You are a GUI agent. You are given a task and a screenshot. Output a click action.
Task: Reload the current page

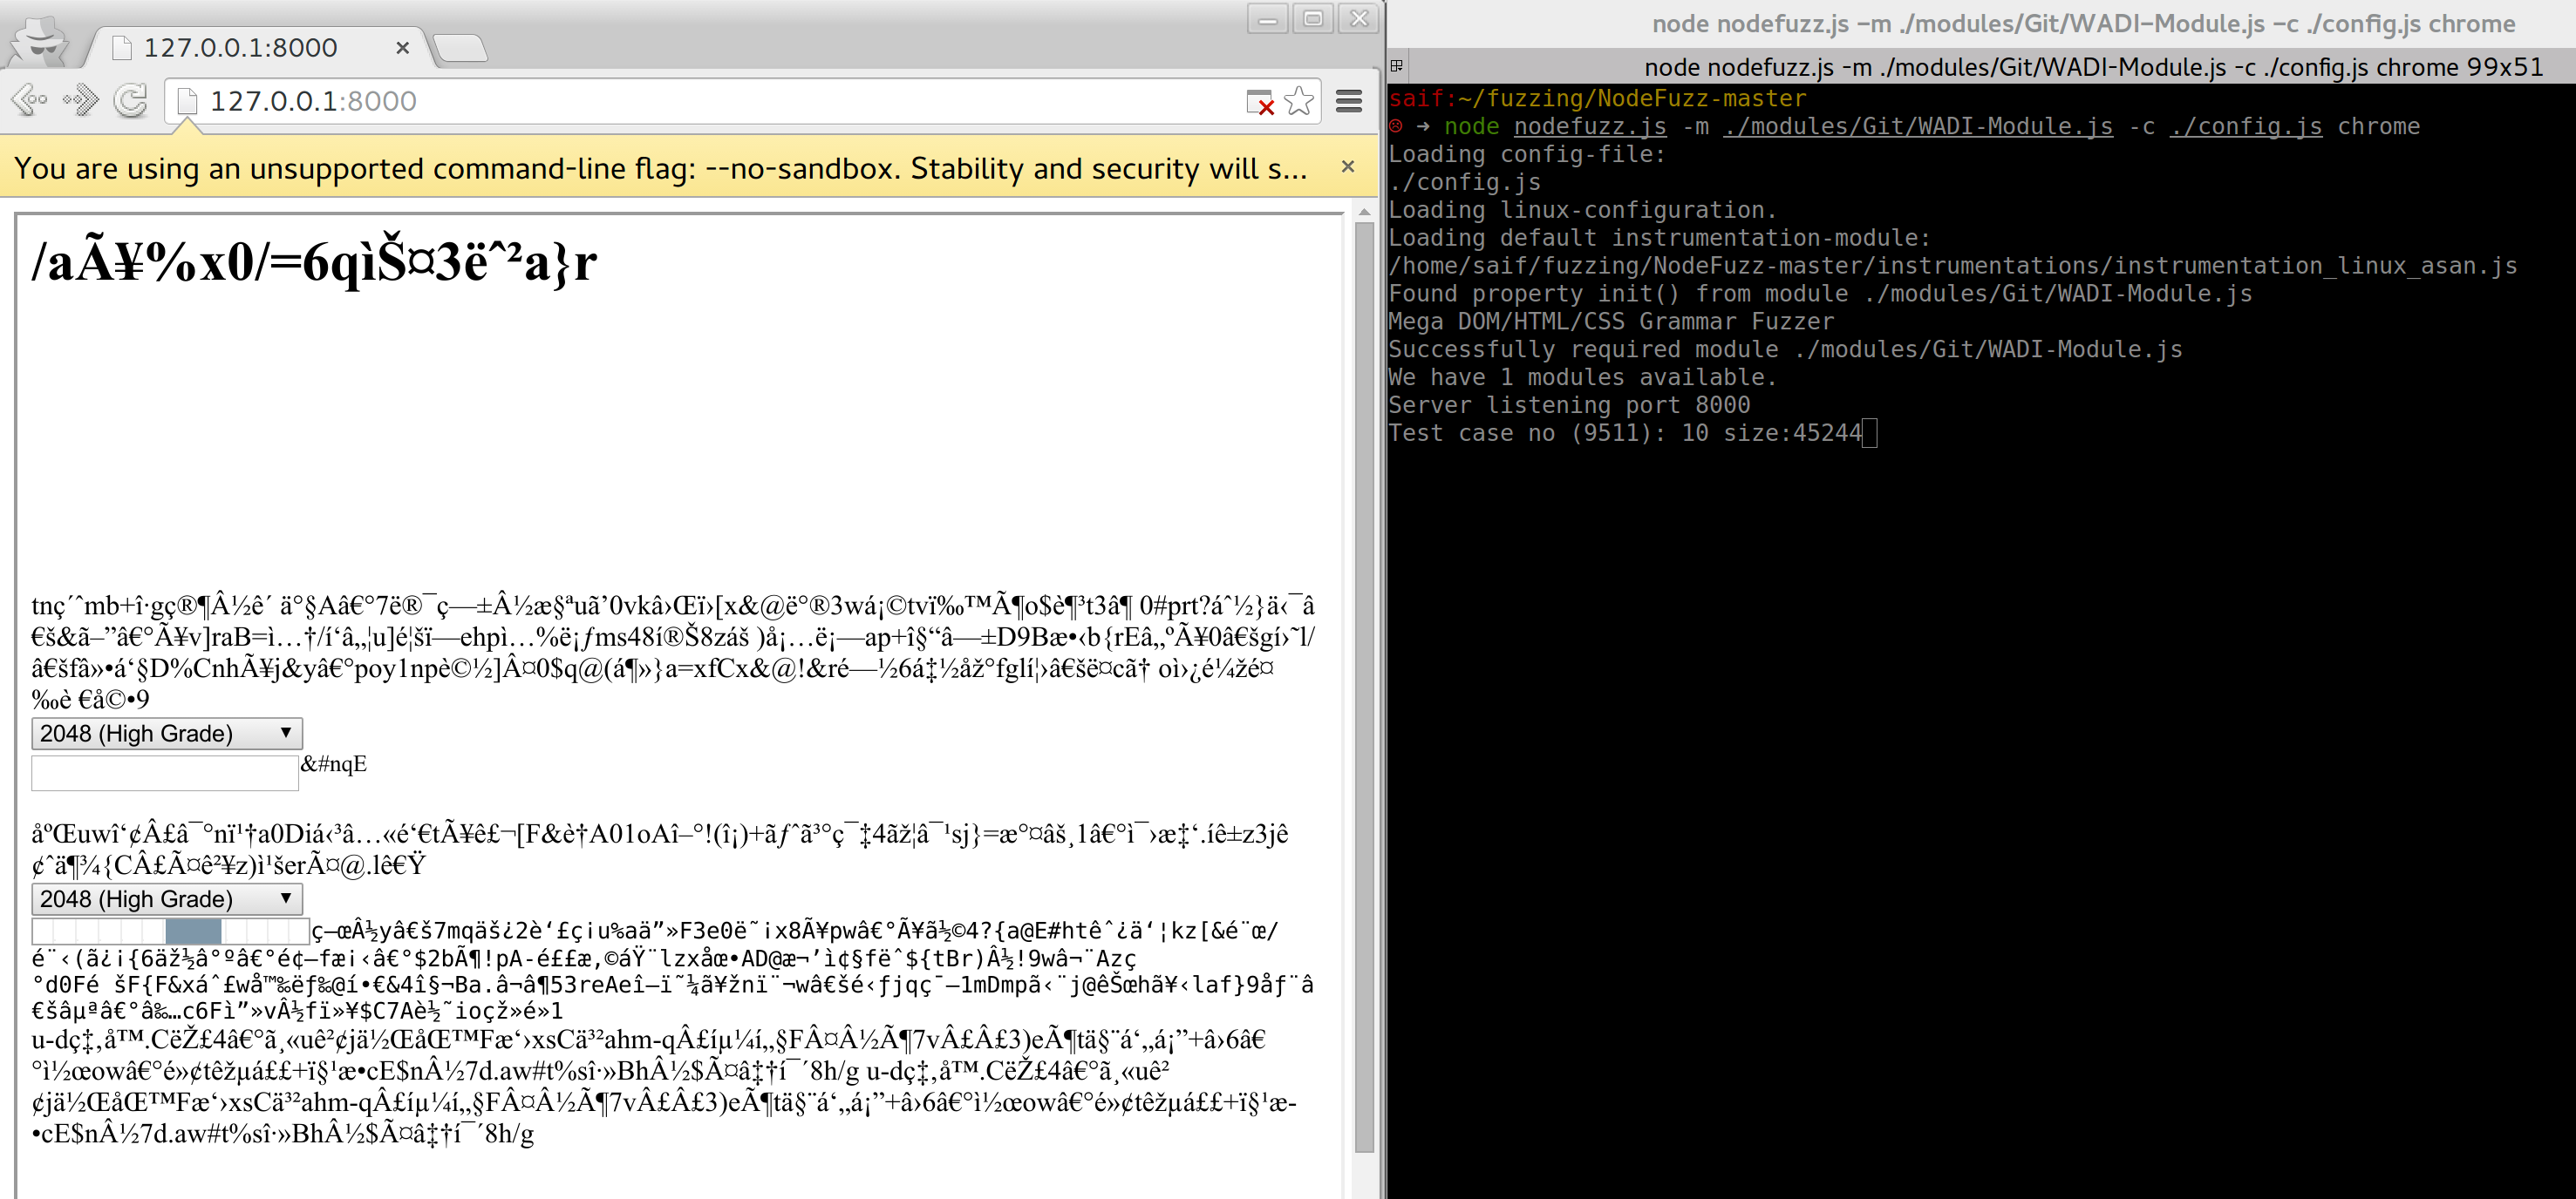pos(131,100)
